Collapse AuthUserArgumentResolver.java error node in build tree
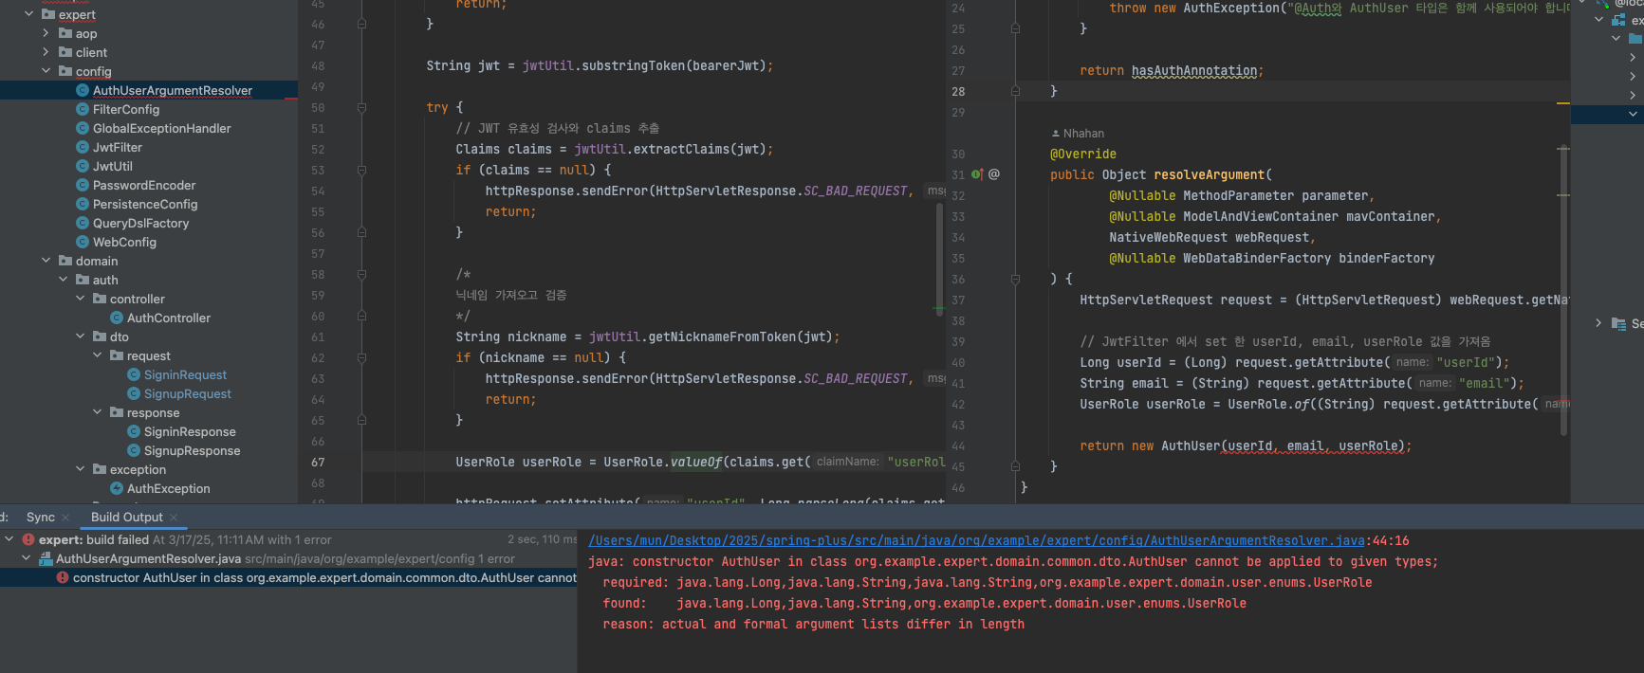This screenshot has height=673, width=1644. [x=27, y=558]
